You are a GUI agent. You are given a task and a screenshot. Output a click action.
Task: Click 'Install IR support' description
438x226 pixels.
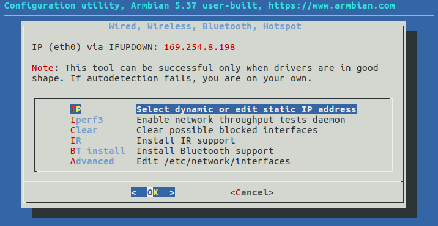[x=186, y=140]
